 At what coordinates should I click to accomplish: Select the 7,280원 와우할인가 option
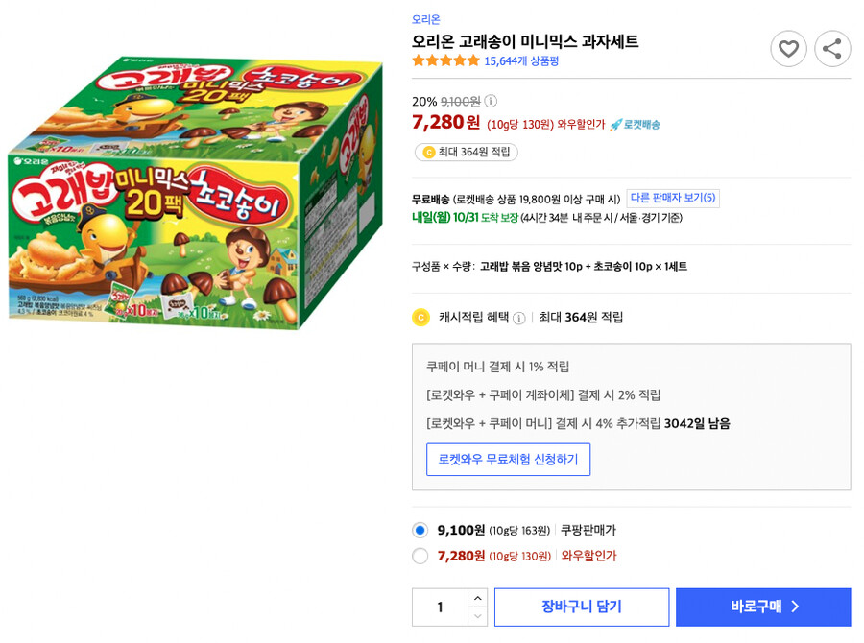tap(420, 557)
